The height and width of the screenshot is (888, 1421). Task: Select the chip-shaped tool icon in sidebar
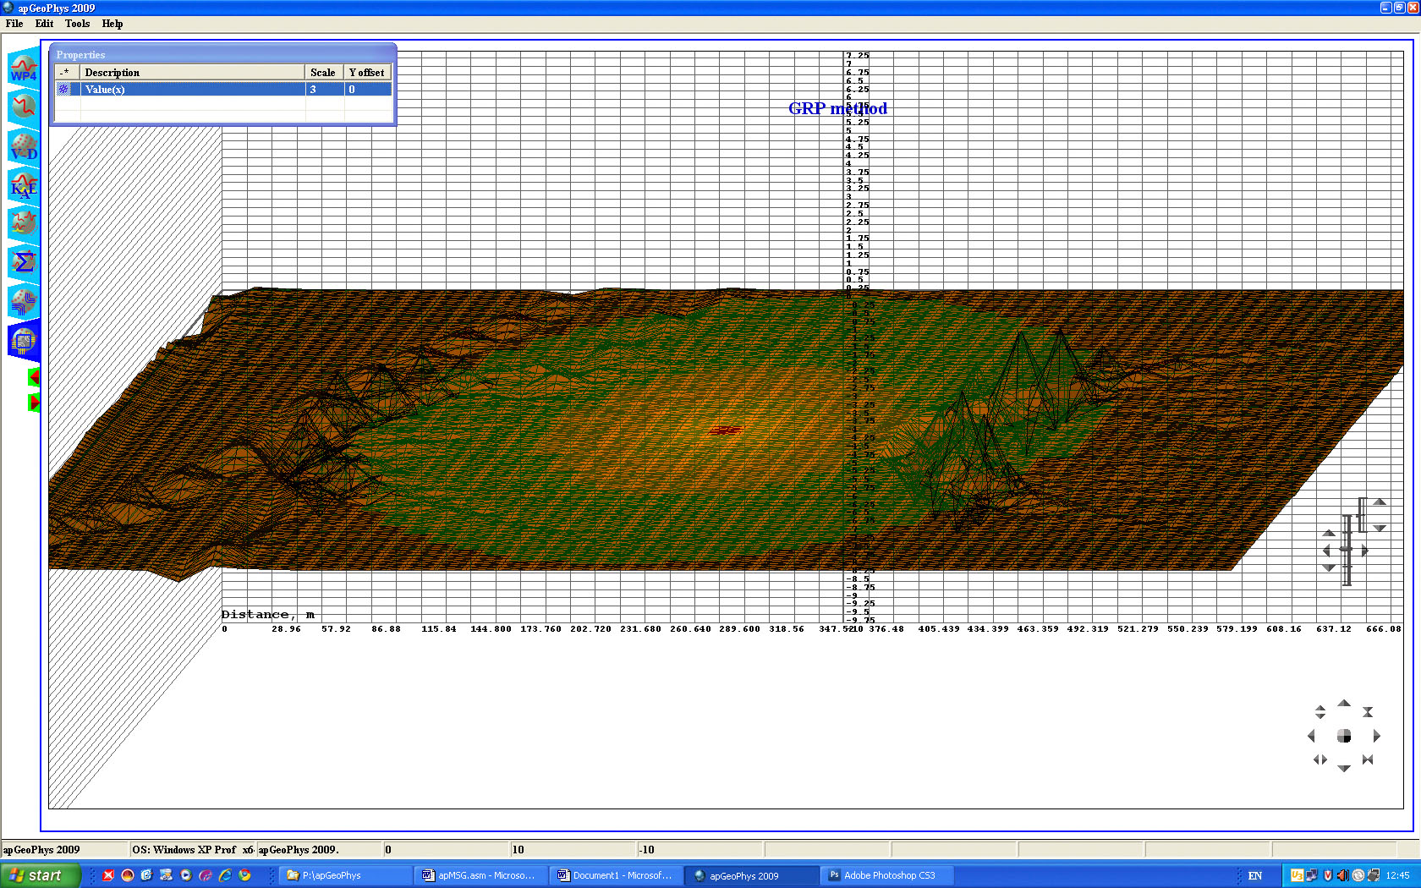tap(24, 341)
